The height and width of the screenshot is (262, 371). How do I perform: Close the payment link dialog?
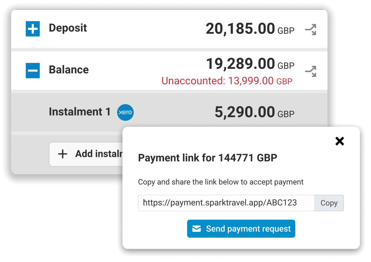click(340, 141)
